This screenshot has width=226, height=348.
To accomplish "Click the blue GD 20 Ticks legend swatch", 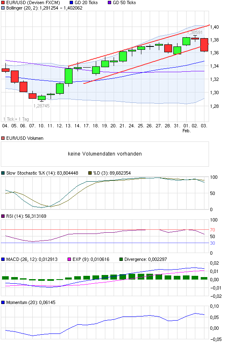I will pyautogui.click(x=71, y=2).
